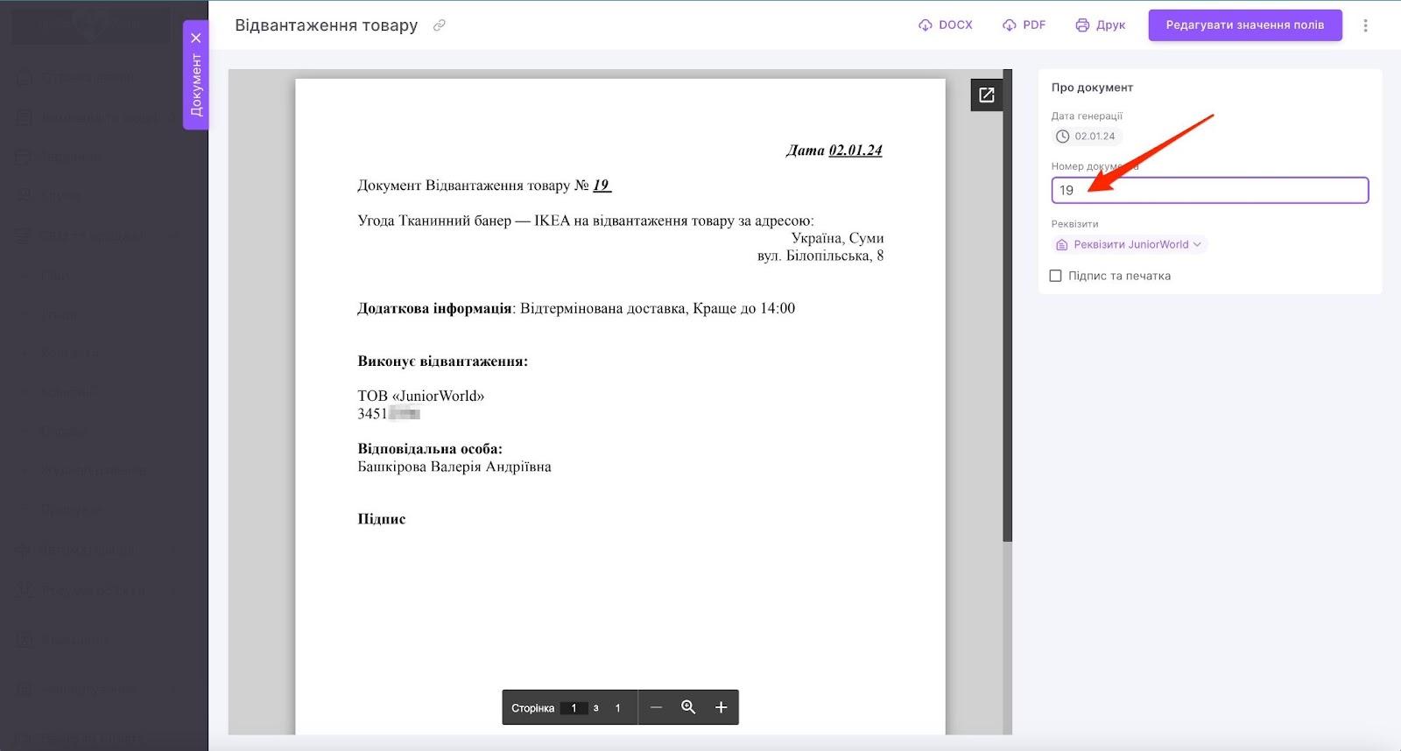The height and width of the screenshot is (751, 1401).
Task: Copy link icon beside document title
Action: [x=440, y=25]
